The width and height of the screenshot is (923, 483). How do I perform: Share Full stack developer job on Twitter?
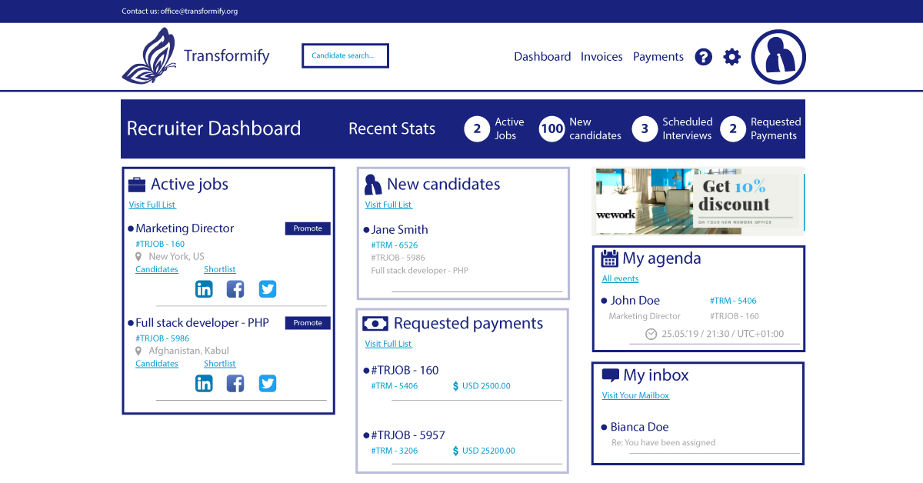pyautogui.click(x=267, y=383)
